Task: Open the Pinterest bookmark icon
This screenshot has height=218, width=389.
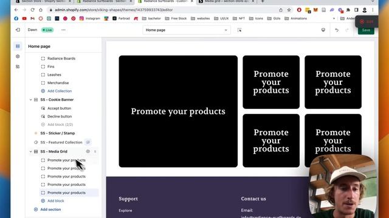Action: 73,18
